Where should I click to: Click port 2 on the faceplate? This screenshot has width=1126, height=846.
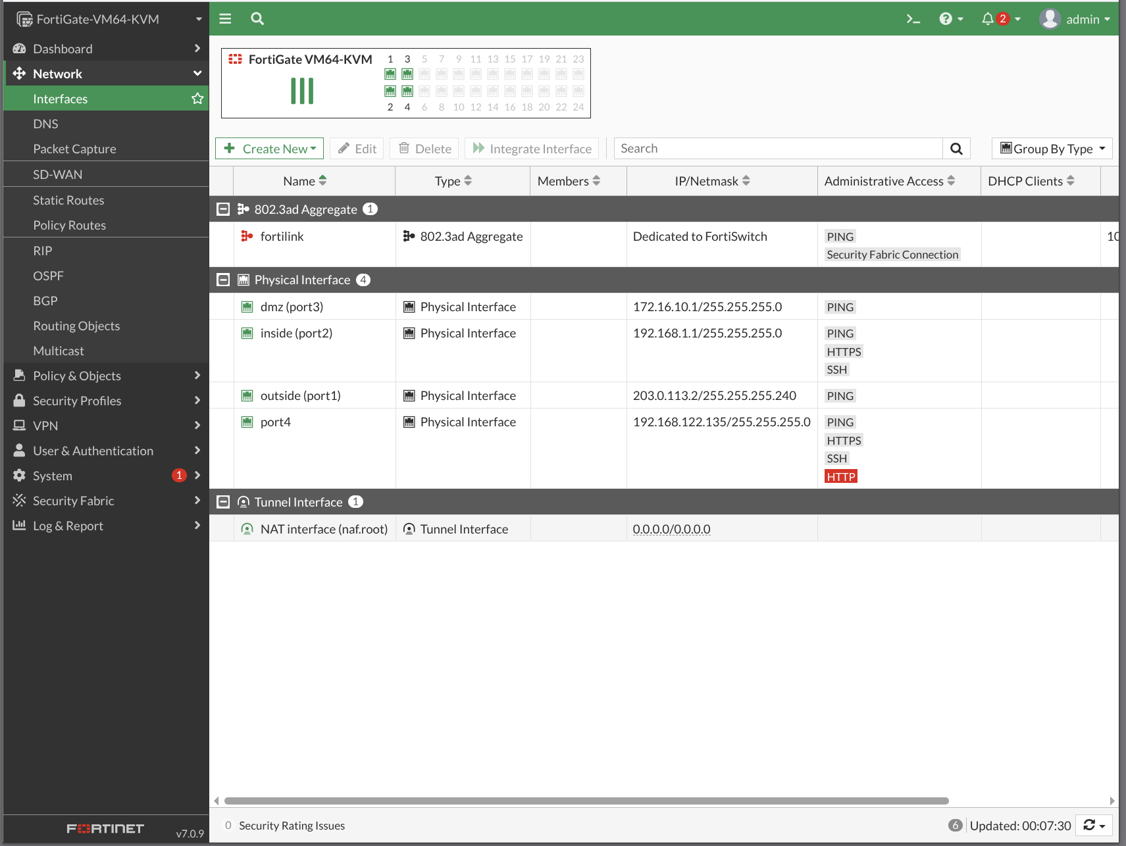pyautogui.click(x=390, y=91)
